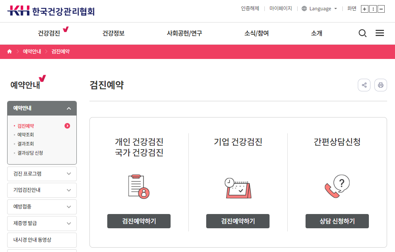This screenshot has height=252, width=395.
Task: Go to 마이페이지
Action: 281,8
